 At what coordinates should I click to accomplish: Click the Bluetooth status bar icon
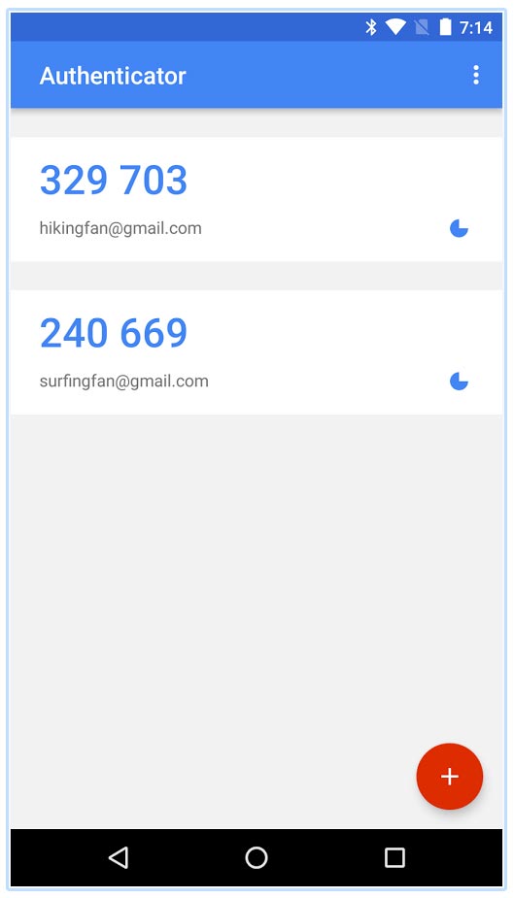tap(371, 27)
